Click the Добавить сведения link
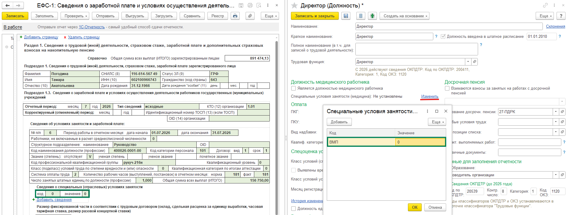Screen dimensions: 567x215 54,200
